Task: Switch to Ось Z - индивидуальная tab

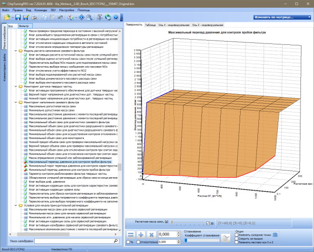Action: pyautogui.click(x=208, y=25)
